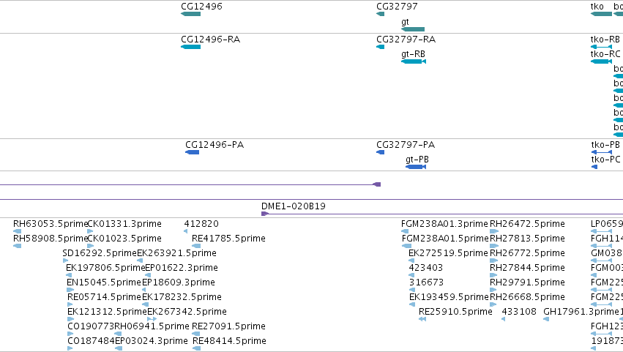Choose the tko-PC protein label
The image size is (623, 352).
click(x=605, y=160)
